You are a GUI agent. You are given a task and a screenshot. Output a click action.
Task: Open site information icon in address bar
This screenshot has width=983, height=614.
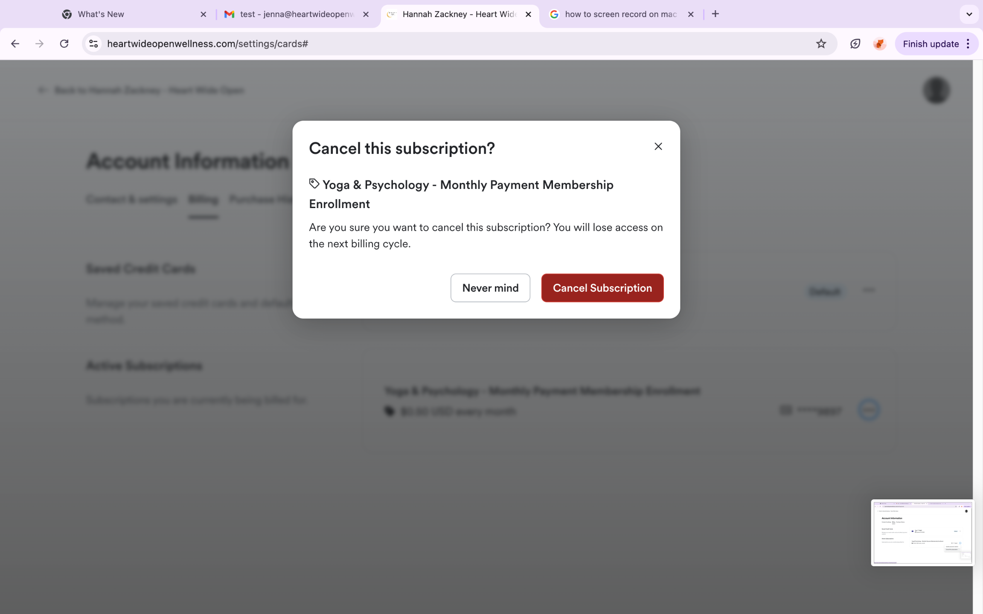93,44
